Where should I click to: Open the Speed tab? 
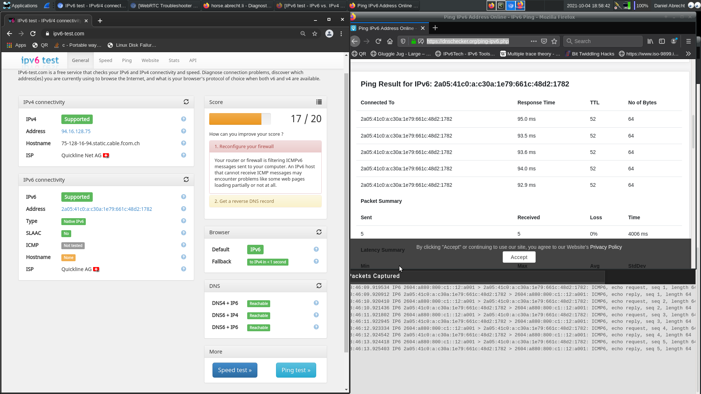coord(106,60)
